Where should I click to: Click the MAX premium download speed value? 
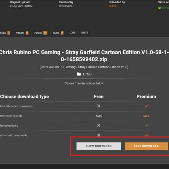(146, 116)
